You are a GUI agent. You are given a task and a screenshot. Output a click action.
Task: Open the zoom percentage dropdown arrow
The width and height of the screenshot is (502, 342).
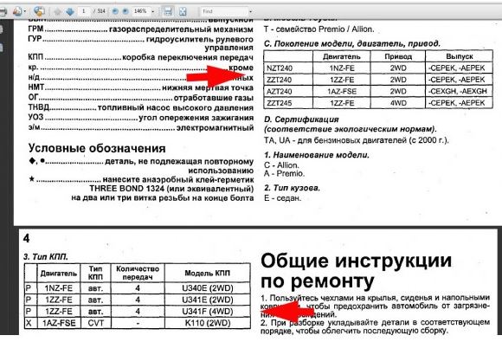(x=152, y=12)
